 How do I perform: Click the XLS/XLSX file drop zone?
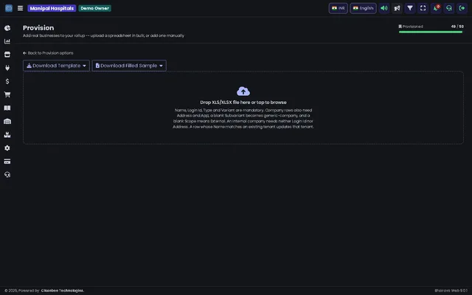243,108
